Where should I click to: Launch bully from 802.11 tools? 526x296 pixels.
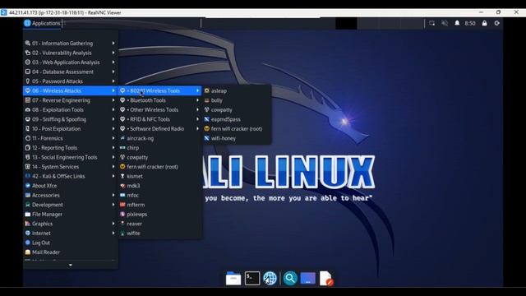237,100
